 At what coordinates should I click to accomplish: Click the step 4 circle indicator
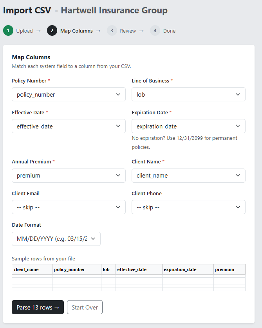[x=154, y=30]
